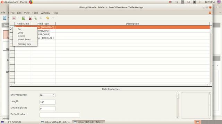
Task: Open the Applications menu in the top panel
Action: click(11, 2)
